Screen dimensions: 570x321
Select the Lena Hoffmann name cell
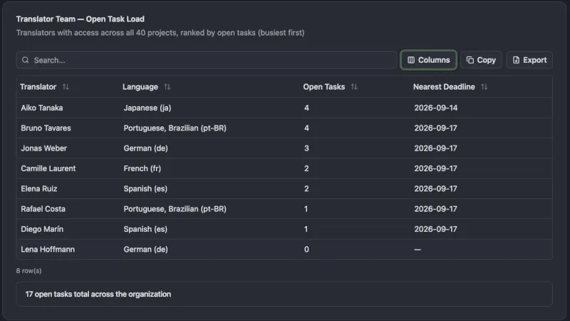[48, 249]
